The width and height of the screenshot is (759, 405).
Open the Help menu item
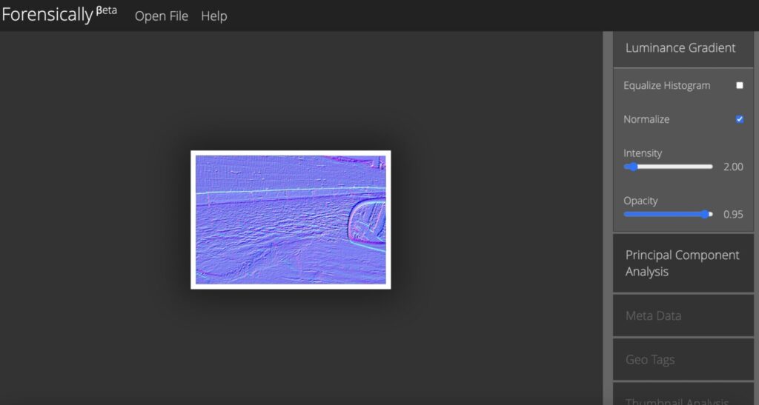pyautogui.click(x=214, y=16)
